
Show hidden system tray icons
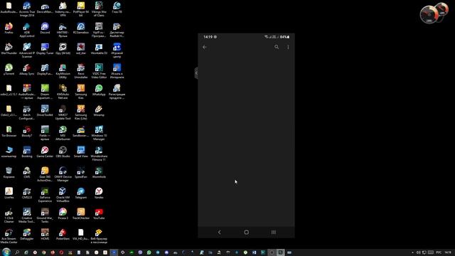[x=412, y=252]
